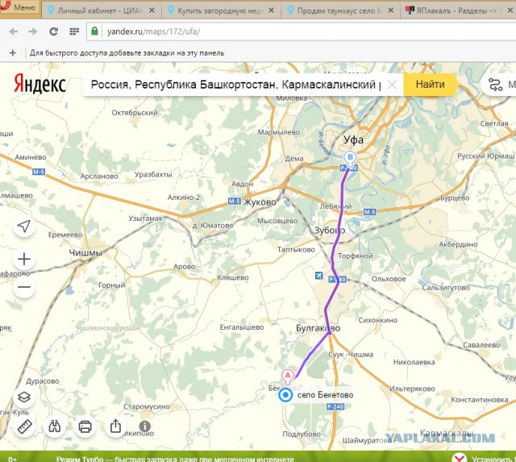Open panoramas with the binoculars icon
516x462 pixels.
(x=55, y=427)
